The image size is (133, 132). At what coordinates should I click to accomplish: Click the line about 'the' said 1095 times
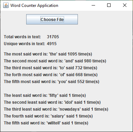tap(48, 54)
